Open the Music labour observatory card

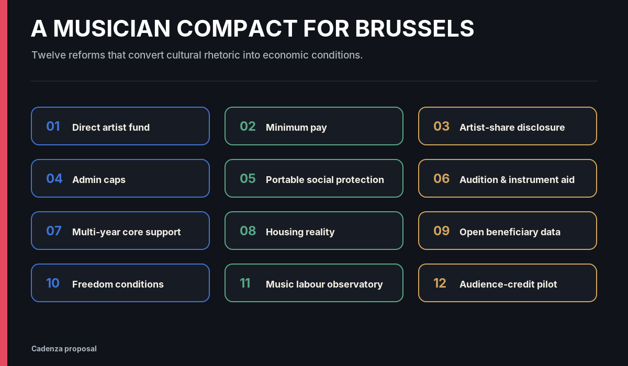click(314, 283)
